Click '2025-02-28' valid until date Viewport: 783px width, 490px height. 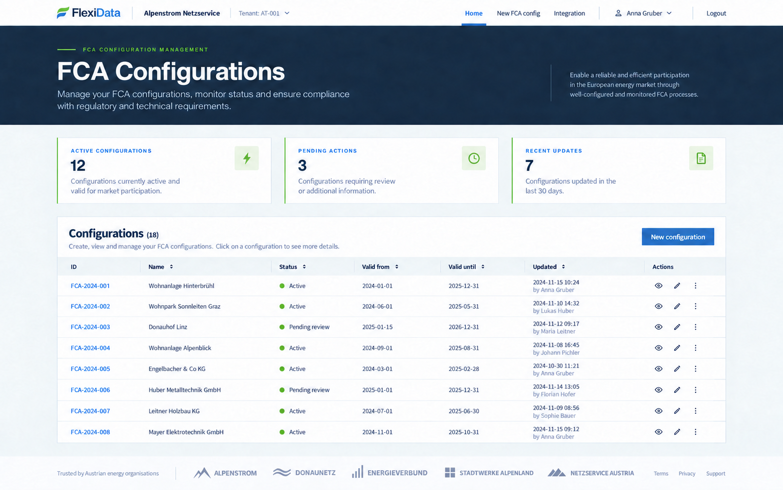464,368
